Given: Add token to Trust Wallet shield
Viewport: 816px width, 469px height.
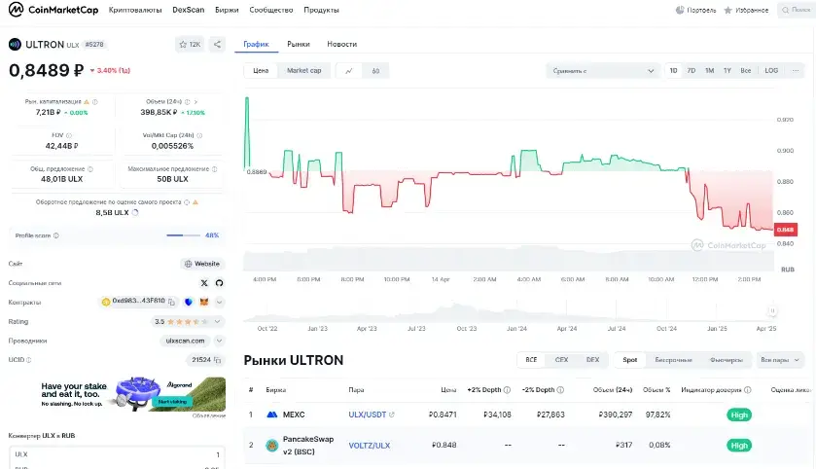Looking at the screenshot, I should [189, 302].
